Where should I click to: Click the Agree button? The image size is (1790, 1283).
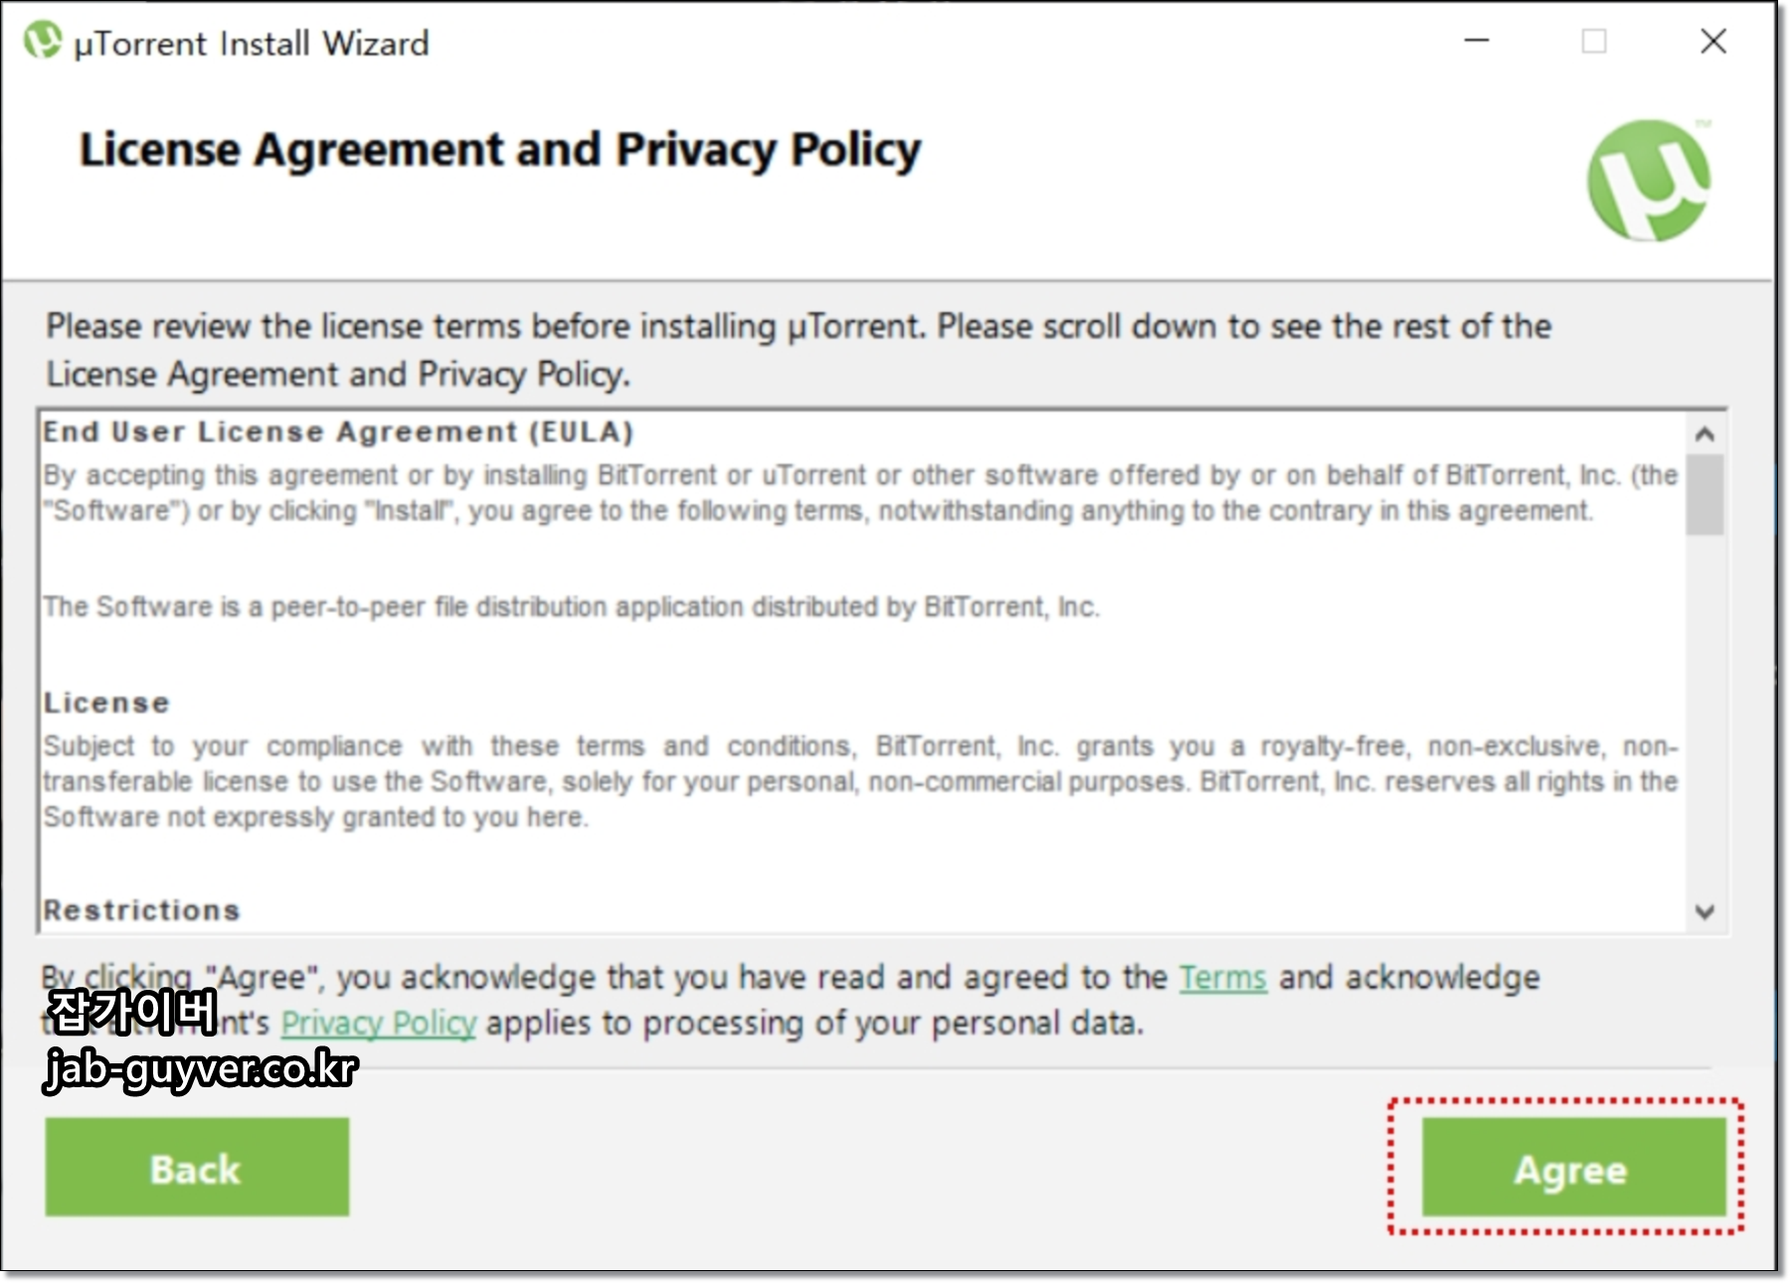click(x=1573, y=1168)
